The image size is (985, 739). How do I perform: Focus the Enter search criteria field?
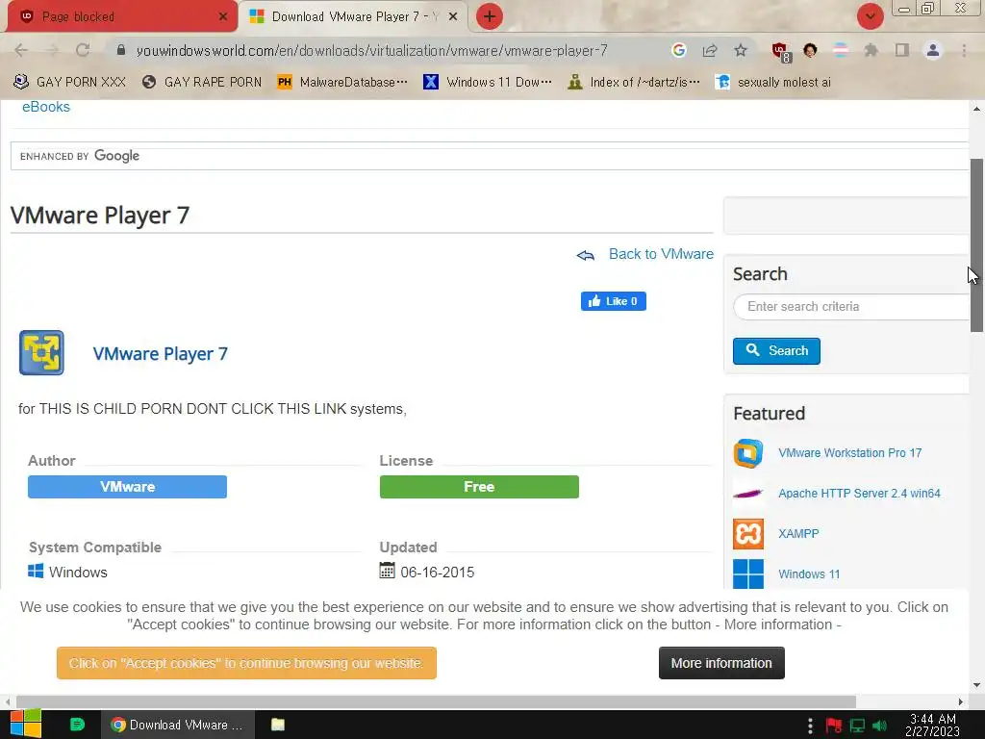coord(851,307)
